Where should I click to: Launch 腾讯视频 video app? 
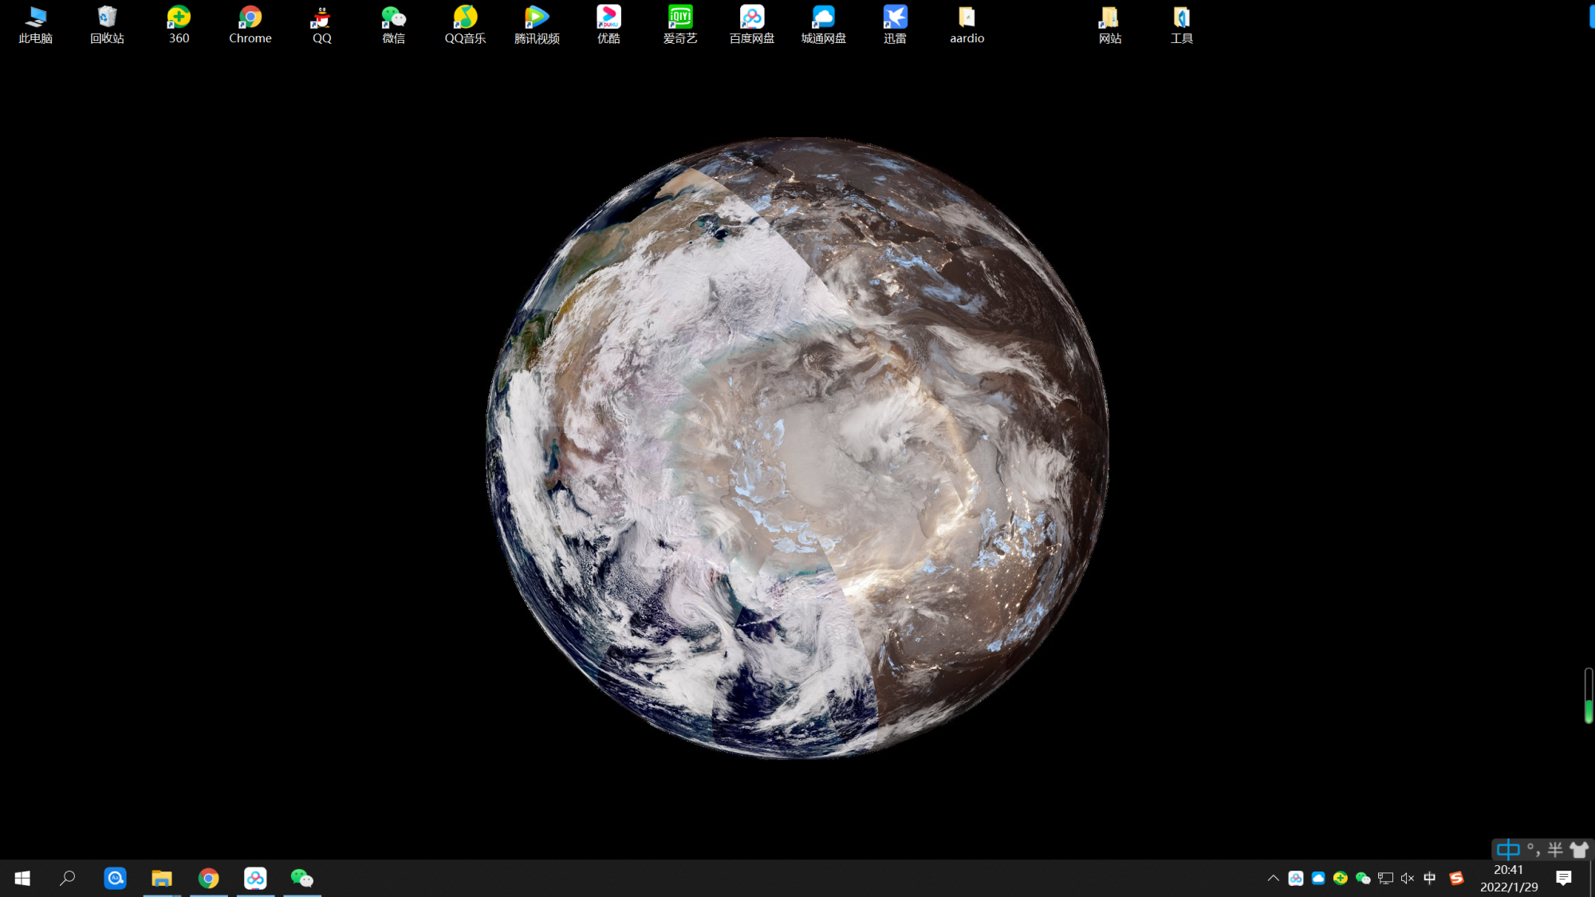coord(537,18)
